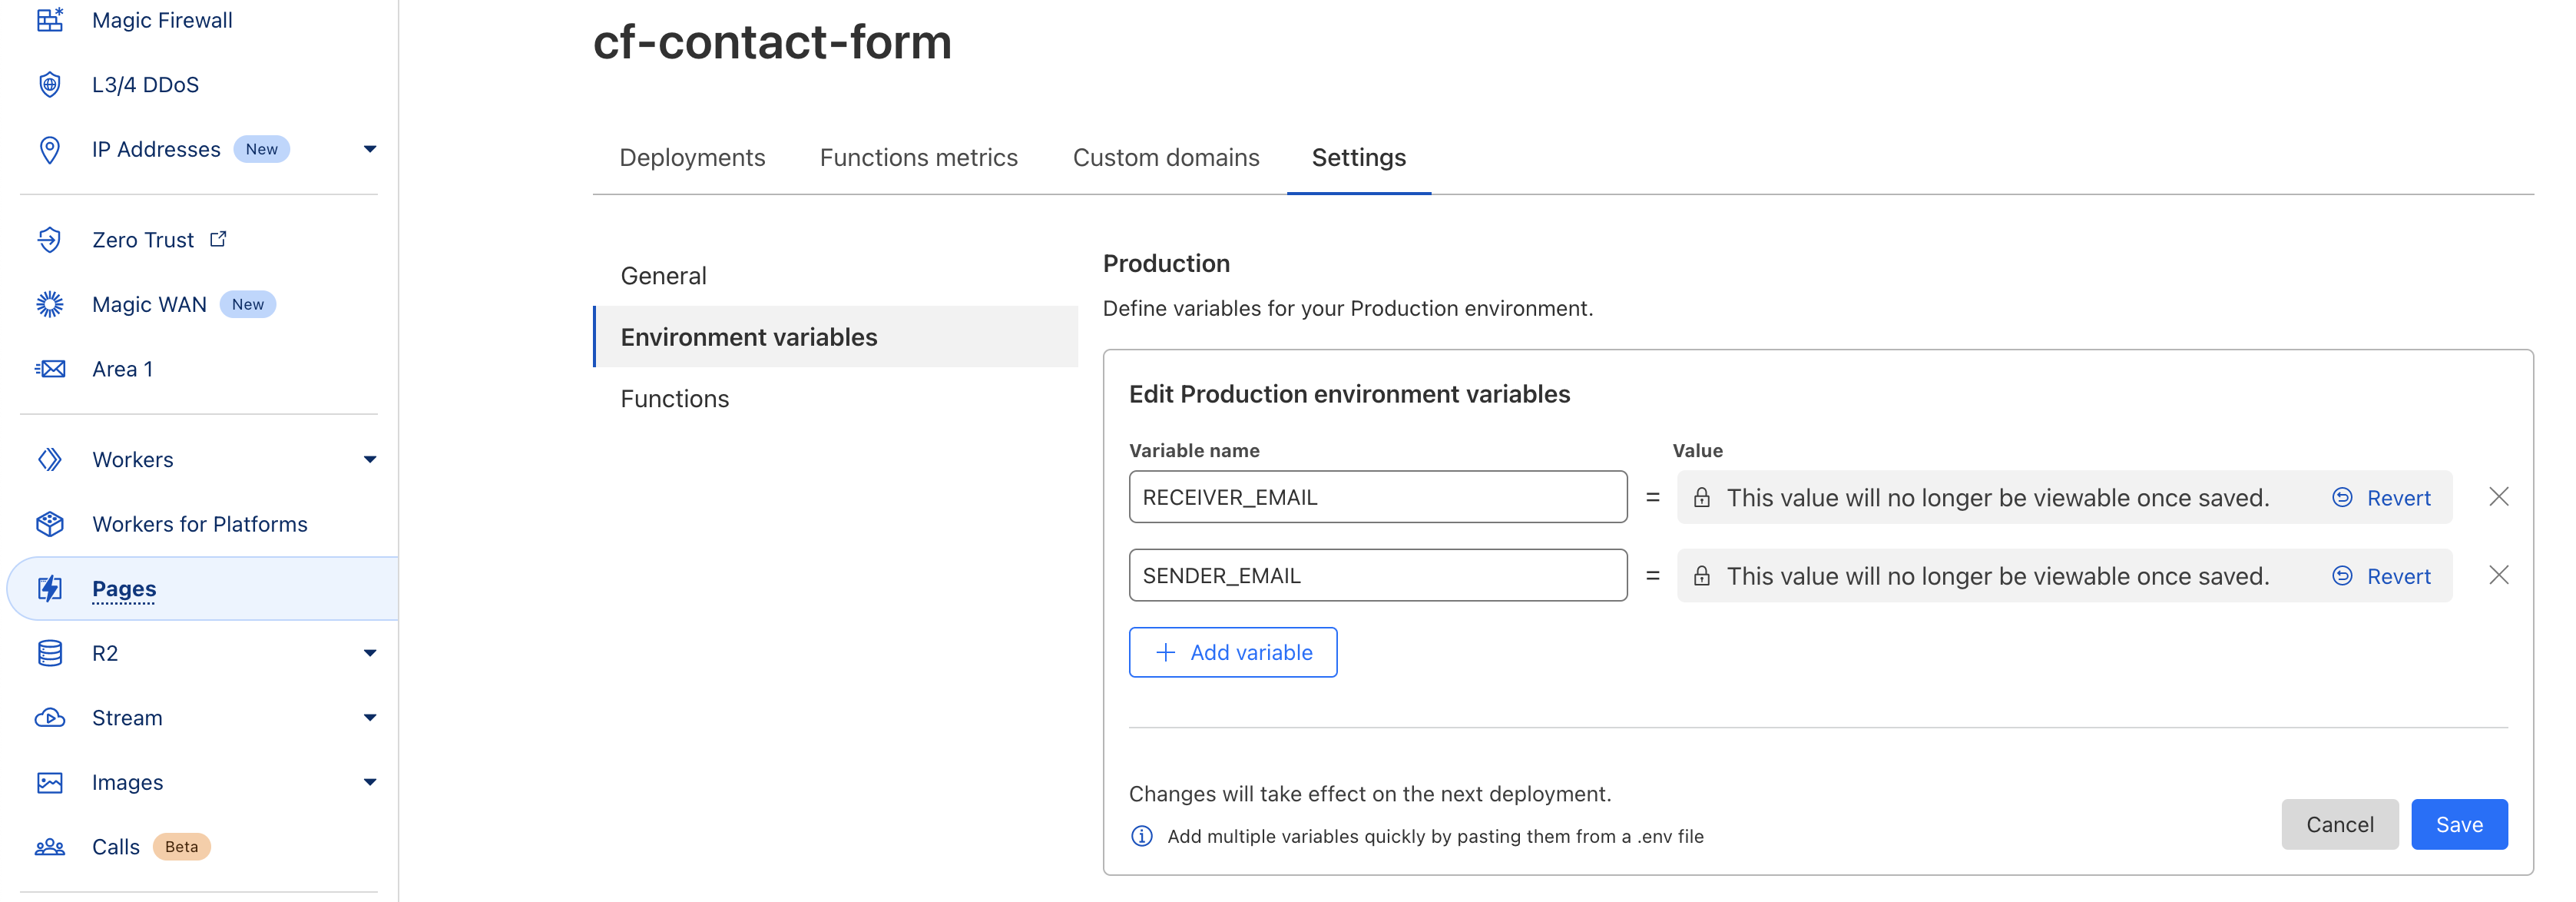Click Add variable

point(1233,651)
